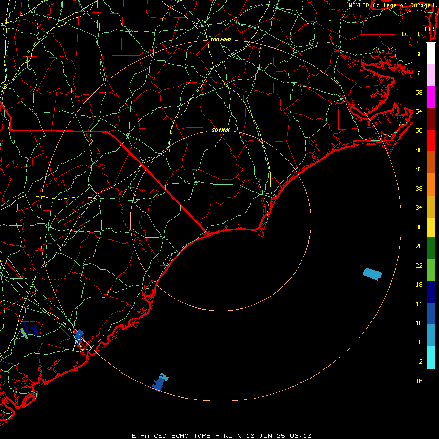Click the legend value 26

pyautogui.click(x=419, y=246)
